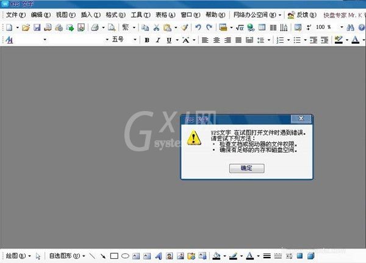
Task: Toggle bold formatting
Action: pos(147,40)
